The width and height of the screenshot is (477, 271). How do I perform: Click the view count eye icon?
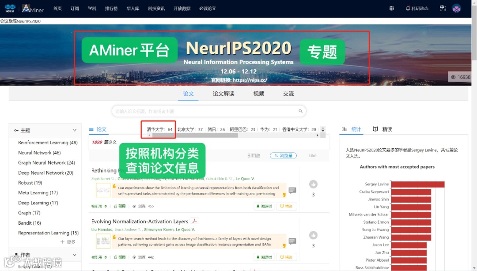pyautogui.click(x=453, y=77)
